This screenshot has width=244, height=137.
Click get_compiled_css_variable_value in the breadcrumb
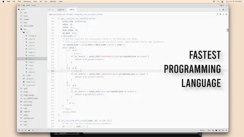tap(86, 14)
